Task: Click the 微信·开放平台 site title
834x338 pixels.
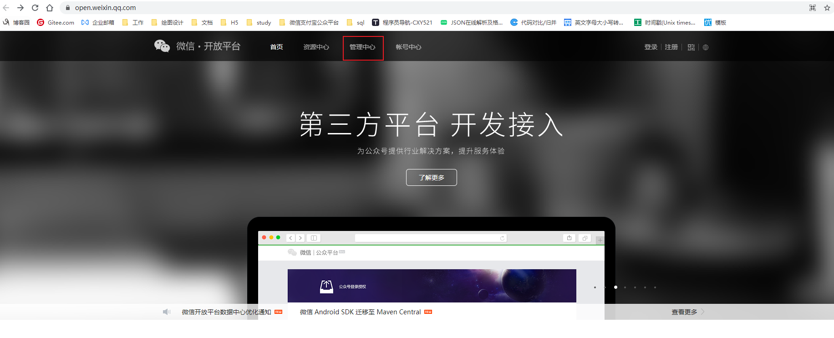Action: click(x=208, y=46)
